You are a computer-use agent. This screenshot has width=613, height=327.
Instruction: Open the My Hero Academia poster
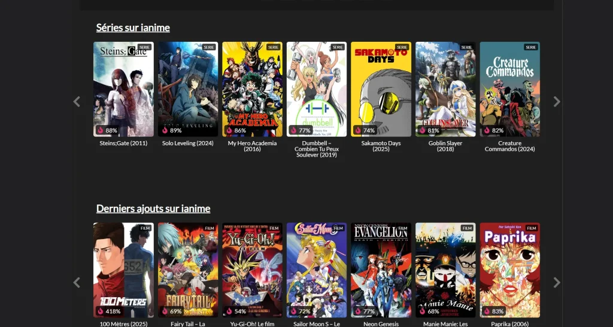252,89
